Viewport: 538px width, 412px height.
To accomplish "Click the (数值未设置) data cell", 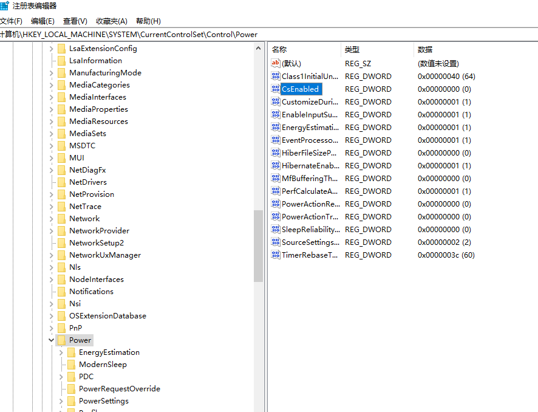I will click(x=438, y=64).
